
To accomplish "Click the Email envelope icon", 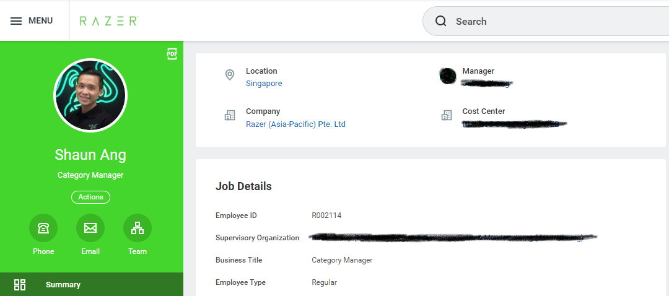I will (x=90, y=228).
